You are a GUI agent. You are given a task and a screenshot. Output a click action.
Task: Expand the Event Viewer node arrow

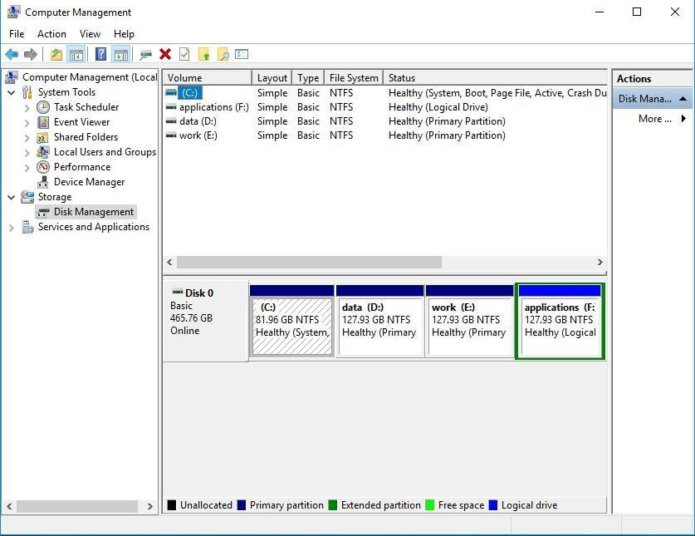pos(27,123)
